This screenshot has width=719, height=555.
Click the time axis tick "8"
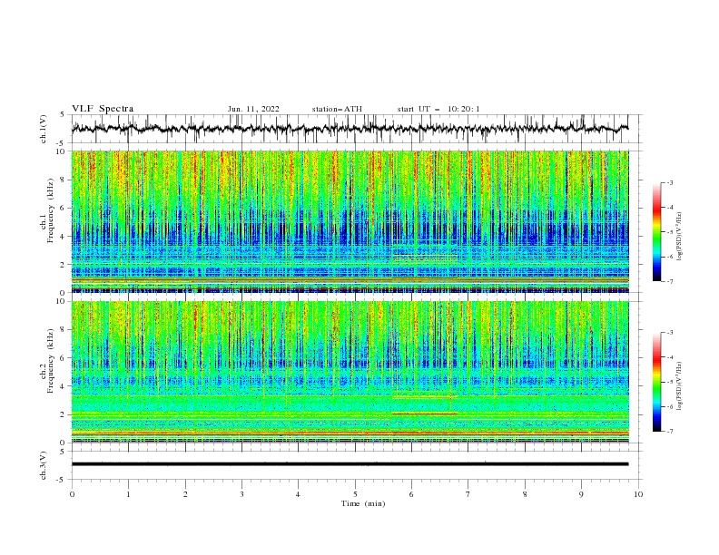click(525, 494)
